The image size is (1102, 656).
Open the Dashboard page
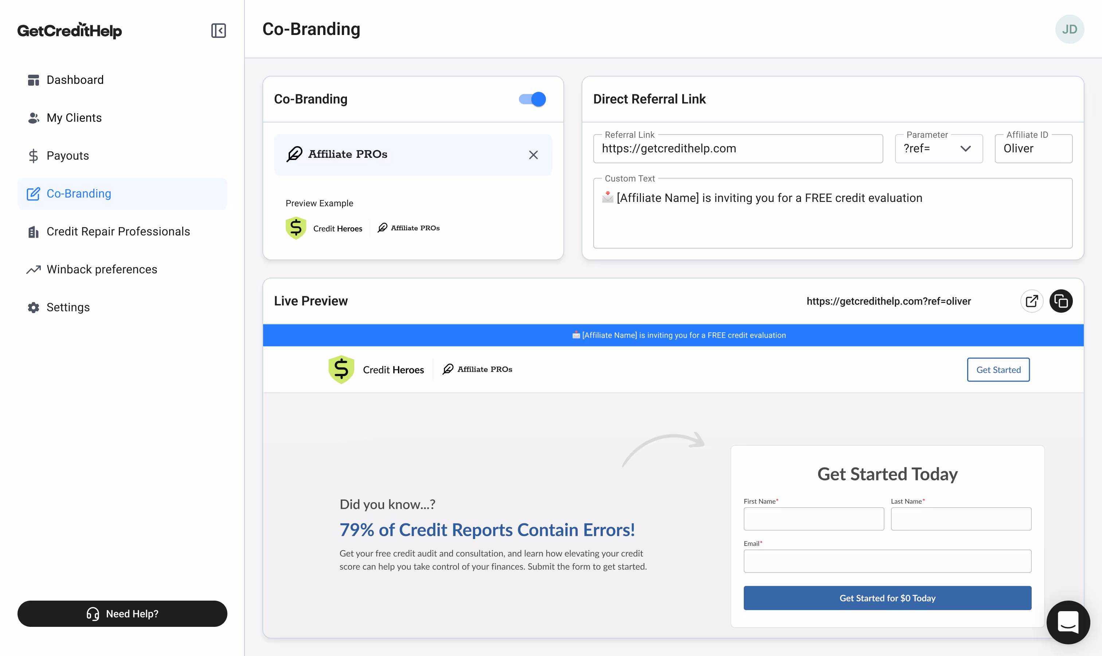pos(122,80)
